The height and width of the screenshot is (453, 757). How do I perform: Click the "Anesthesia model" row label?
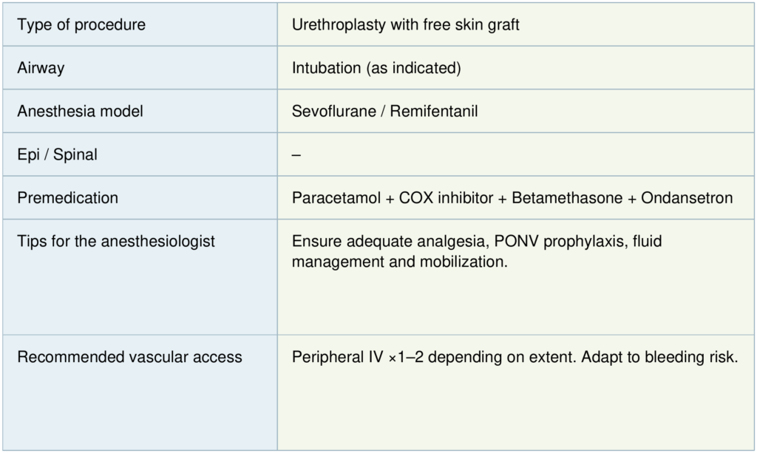click(x=80, y=112)
